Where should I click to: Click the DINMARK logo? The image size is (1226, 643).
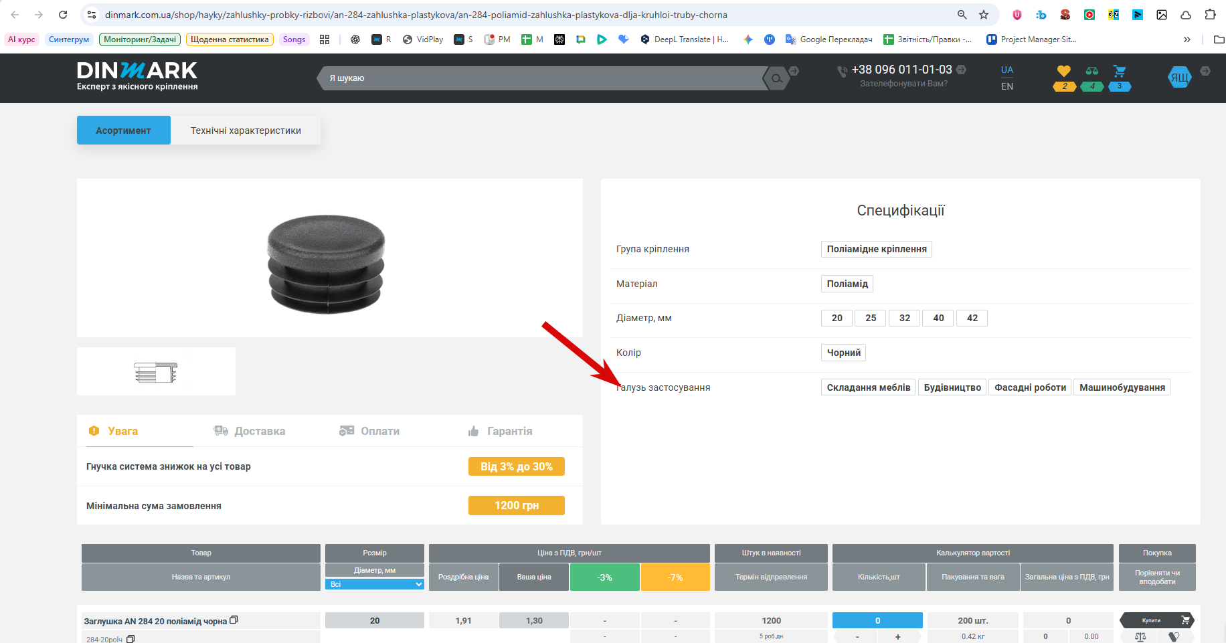coord(137,76)
